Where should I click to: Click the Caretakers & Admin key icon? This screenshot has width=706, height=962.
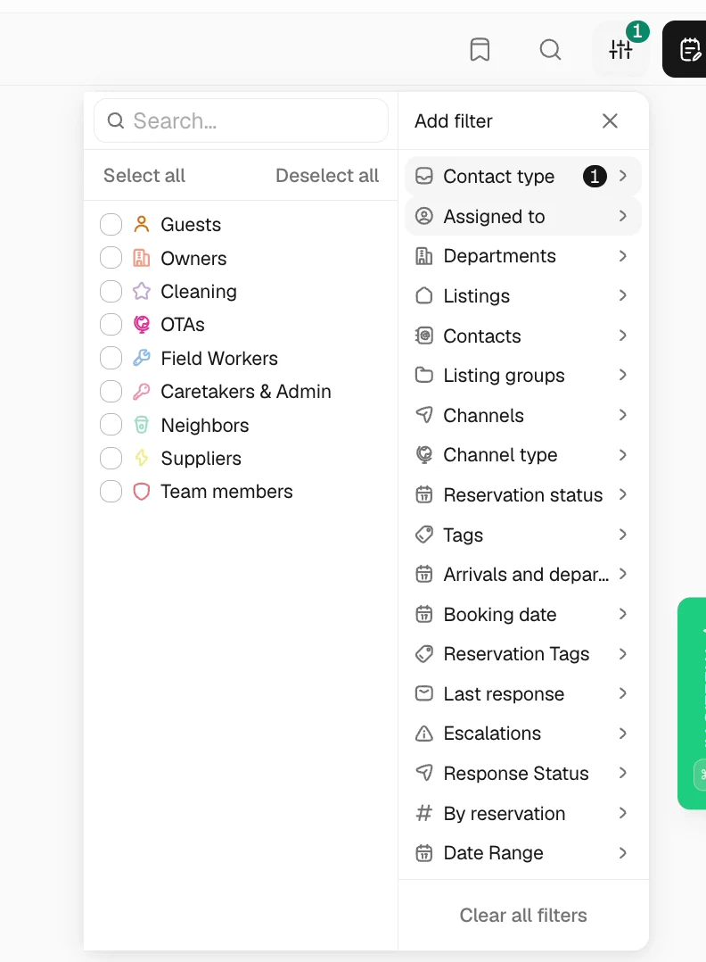142,392
